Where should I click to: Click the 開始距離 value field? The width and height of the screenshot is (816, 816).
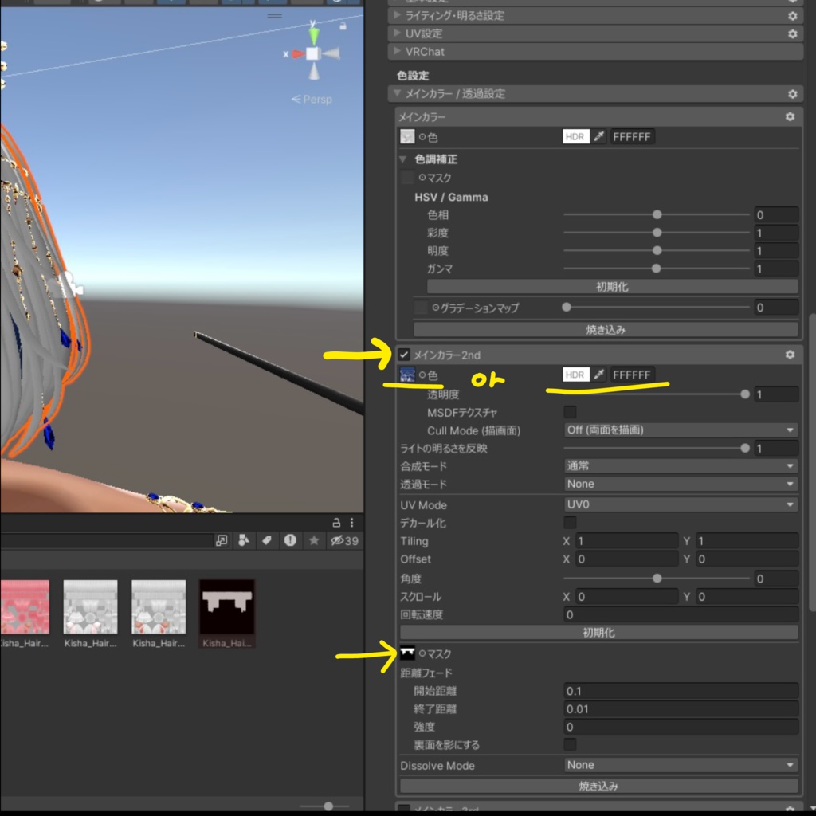coord(681,691)
